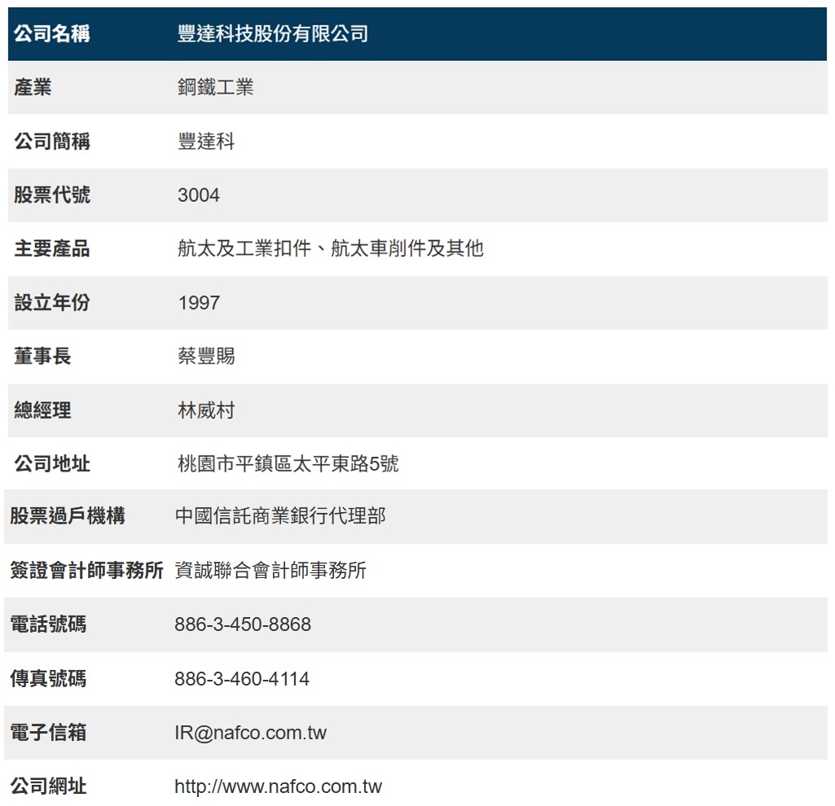Click the 公司地址 label
Viewport: 835px width, 806px height.
click(x=51, y=464)
